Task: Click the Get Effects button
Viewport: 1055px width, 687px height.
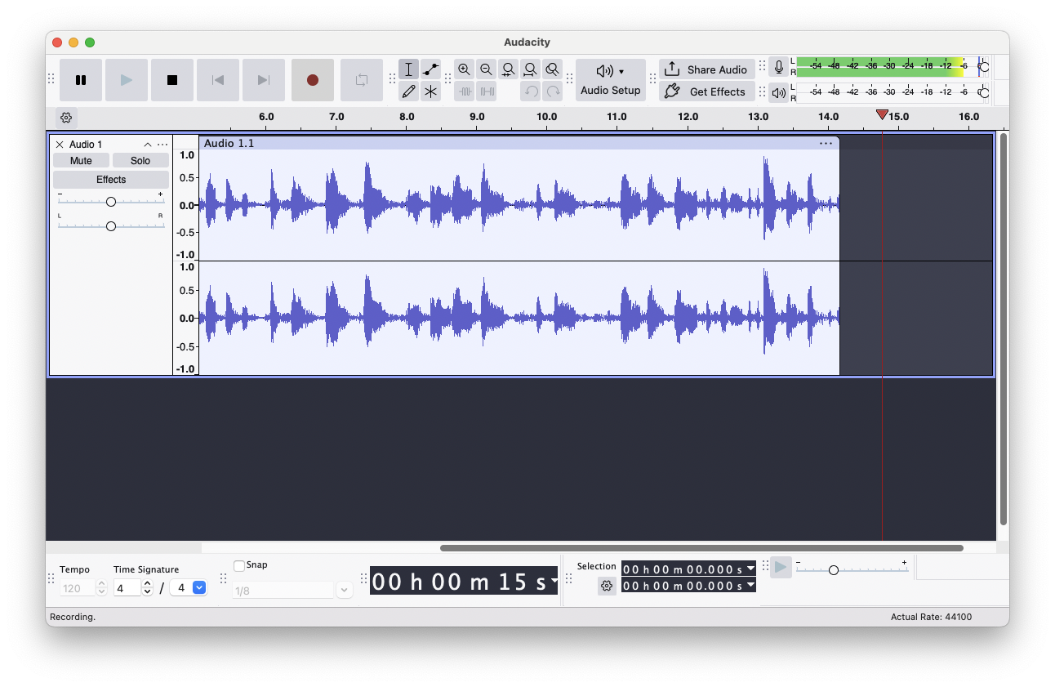Action: pyautogui.click(x=706, y=91)
